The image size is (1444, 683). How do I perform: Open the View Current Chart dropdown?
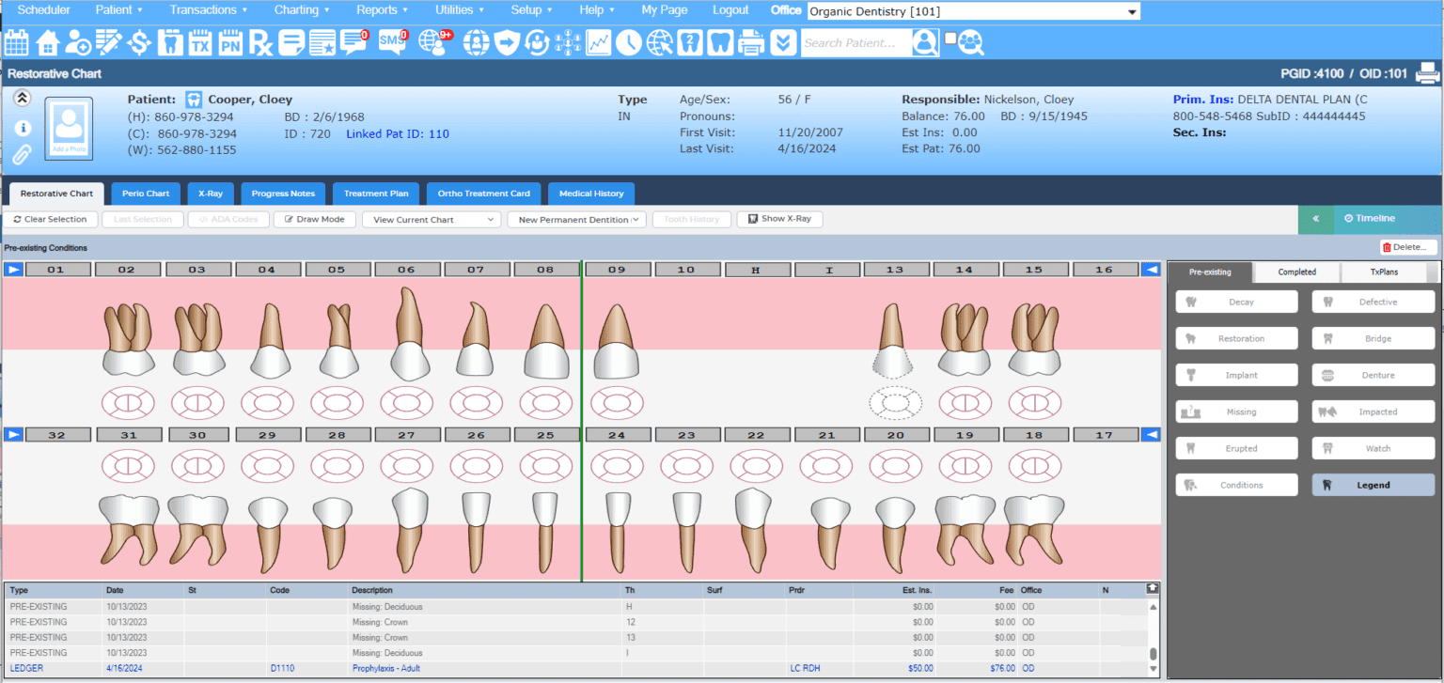coord(431,219)
